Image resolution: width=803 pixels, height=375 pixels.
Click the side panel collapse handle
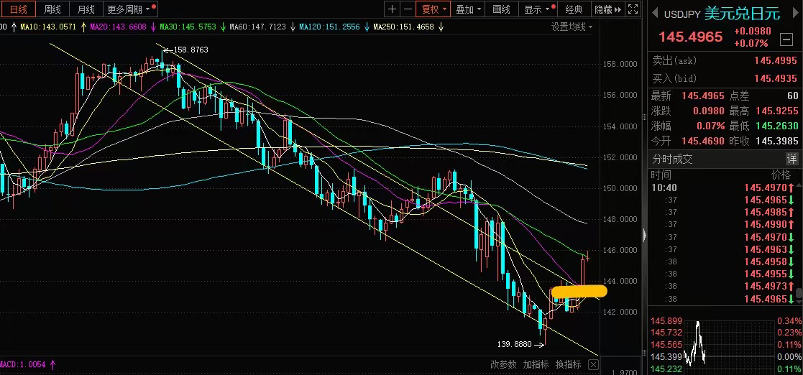point(644,236)
